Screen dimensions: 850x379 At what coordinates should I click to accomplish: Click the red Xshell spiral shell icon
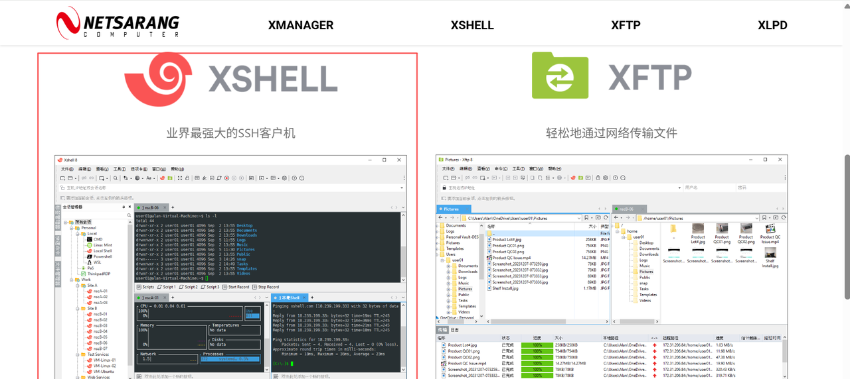[x=158, y=80]
